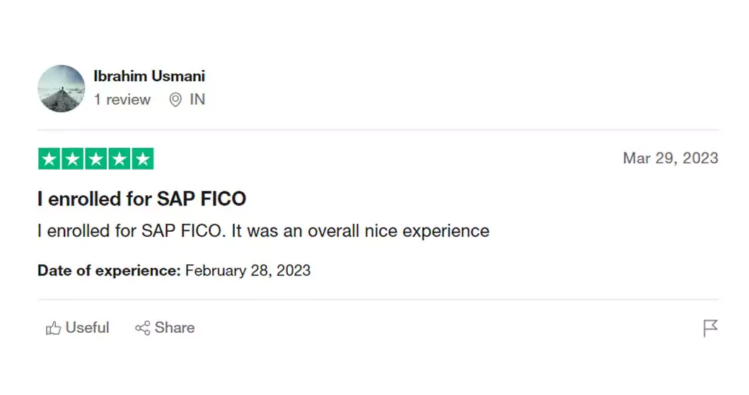Click Ibrahim Usmani's profile avatar
749x395 pixels.
(61, 88)
